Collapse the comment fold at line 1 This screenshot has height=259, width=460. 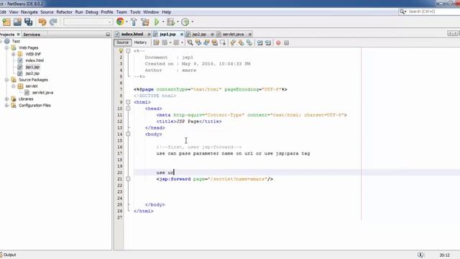click(128, 51)
